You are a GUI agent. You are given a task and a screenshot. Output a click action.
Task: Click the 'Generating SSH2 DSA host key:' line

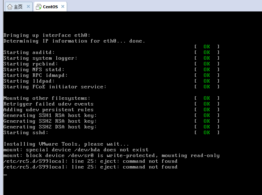click(50, 127)
